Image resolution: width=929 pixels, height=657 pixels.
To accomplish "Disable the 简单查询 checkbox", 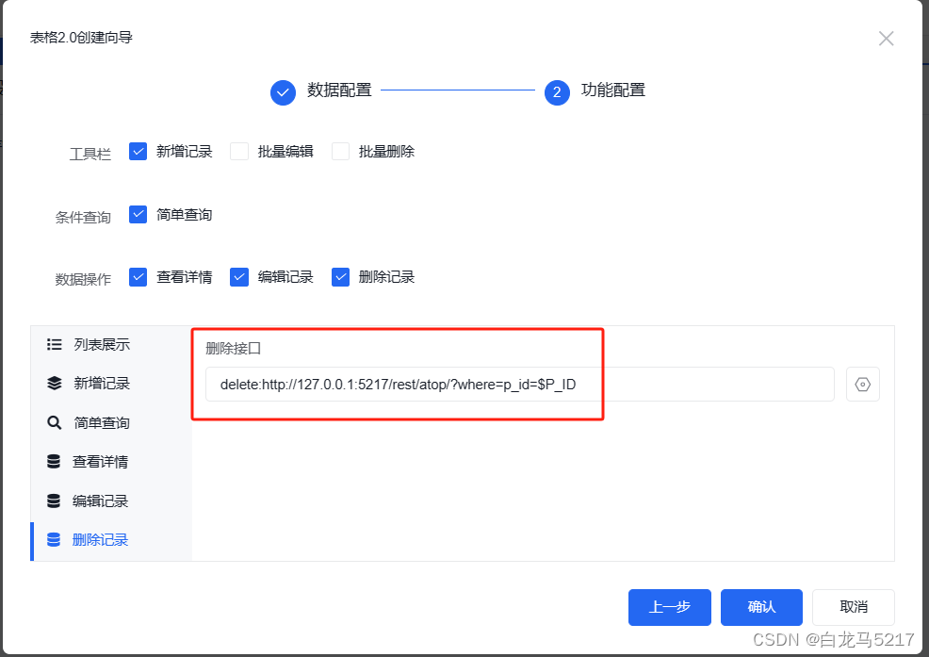I will click(x=139, y=214).
